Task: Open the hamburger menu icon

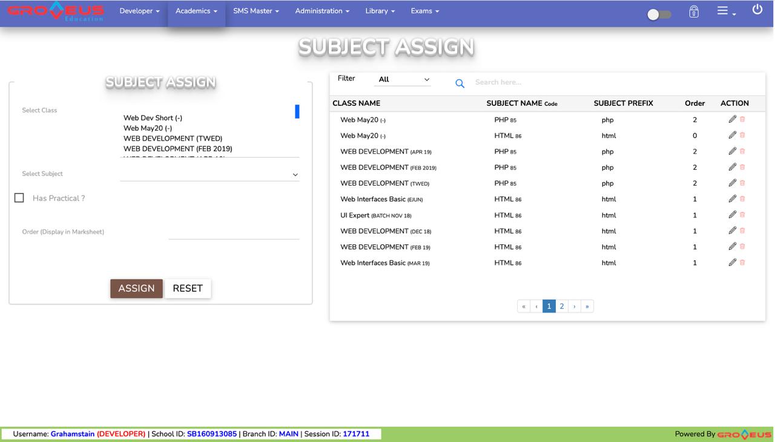Action: point(725,11)
